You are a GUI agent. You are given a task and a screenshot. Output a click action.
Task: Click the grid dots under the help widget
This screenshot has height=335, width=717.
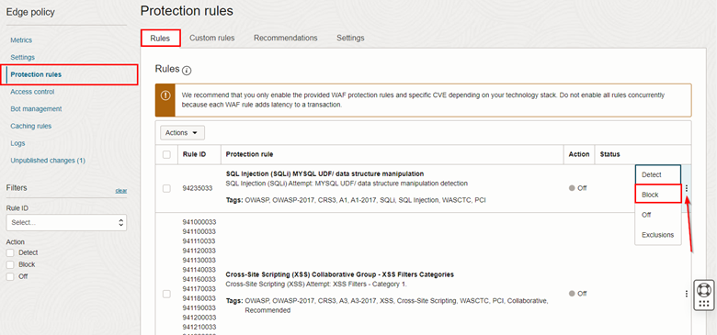pos(704,304)
